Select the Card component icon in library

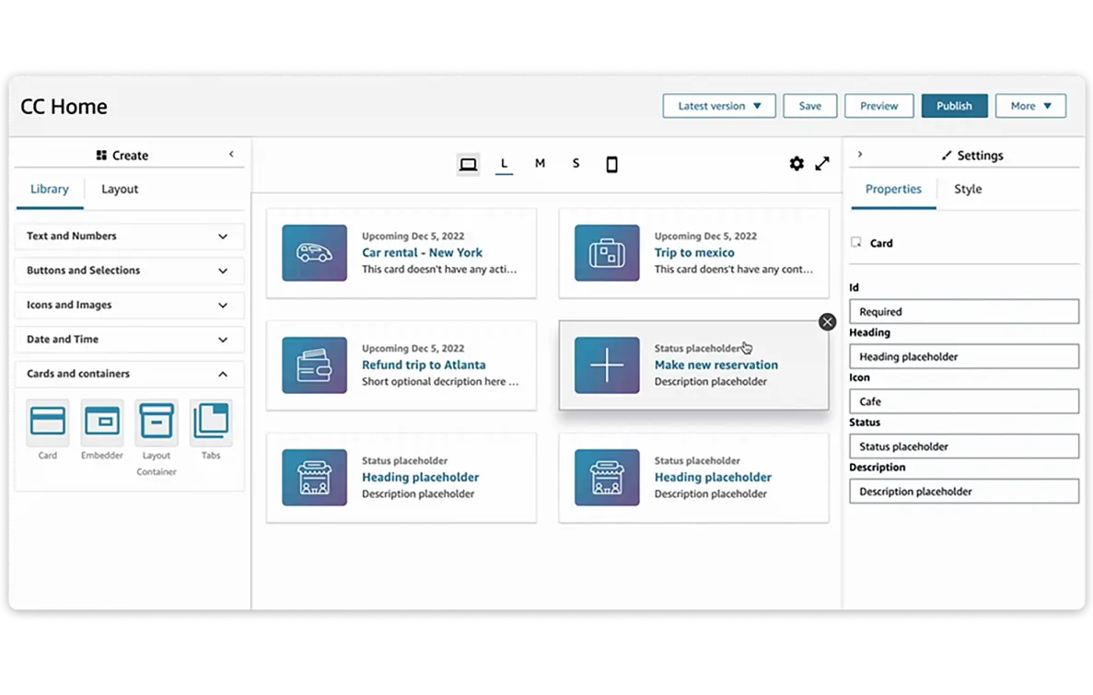48,423
